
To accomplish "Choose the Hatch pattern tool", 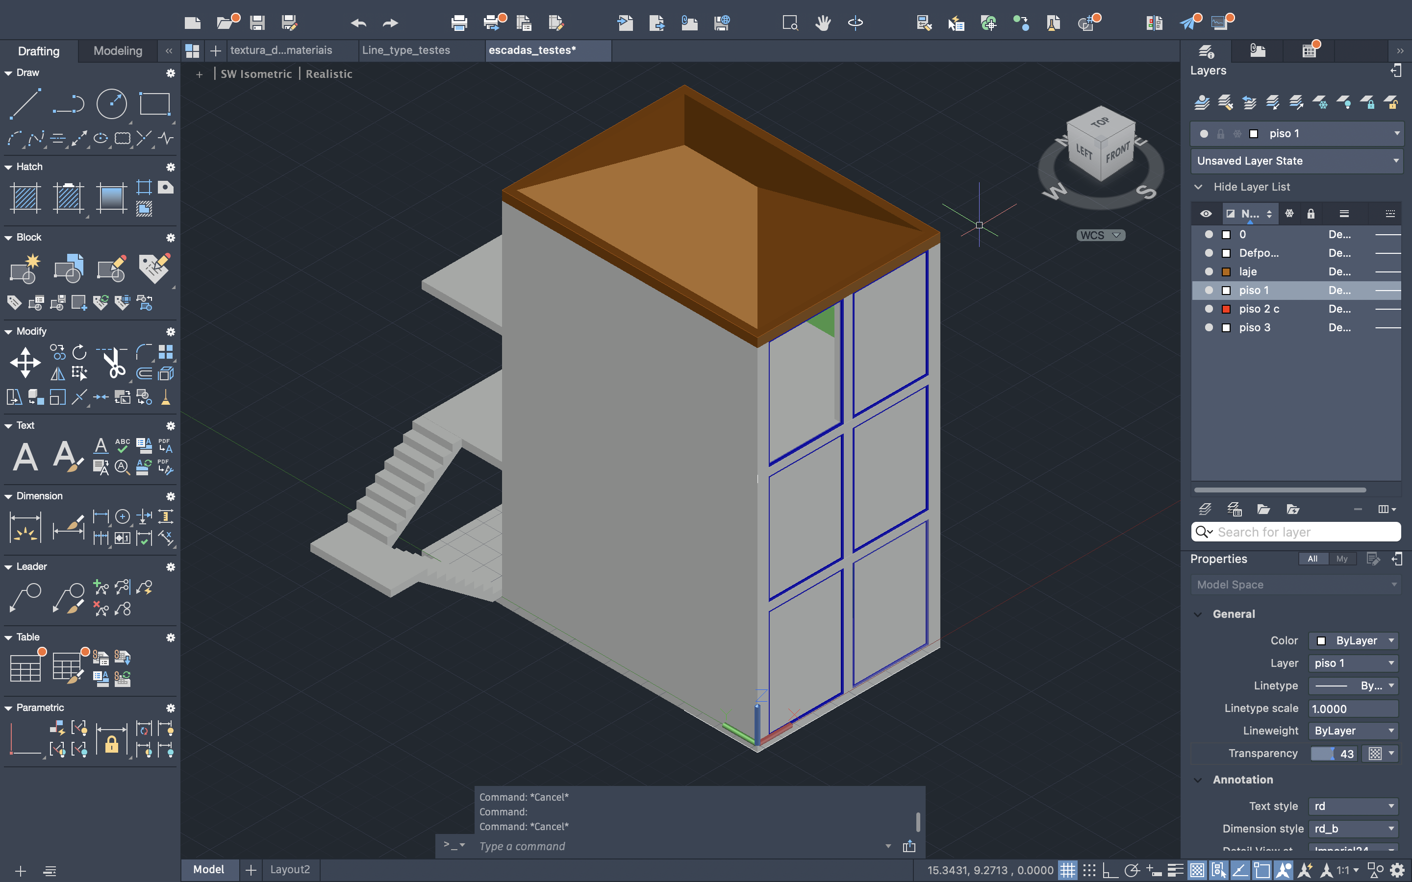I will pos(25,197).
